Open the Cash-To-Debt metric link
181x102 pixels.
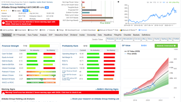coord(7,54)
